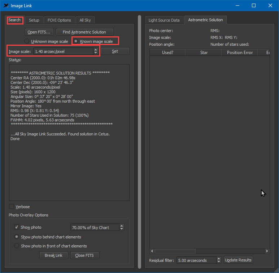
Task: Open the FOVI Options tab
Action: (x=59, y=20)
